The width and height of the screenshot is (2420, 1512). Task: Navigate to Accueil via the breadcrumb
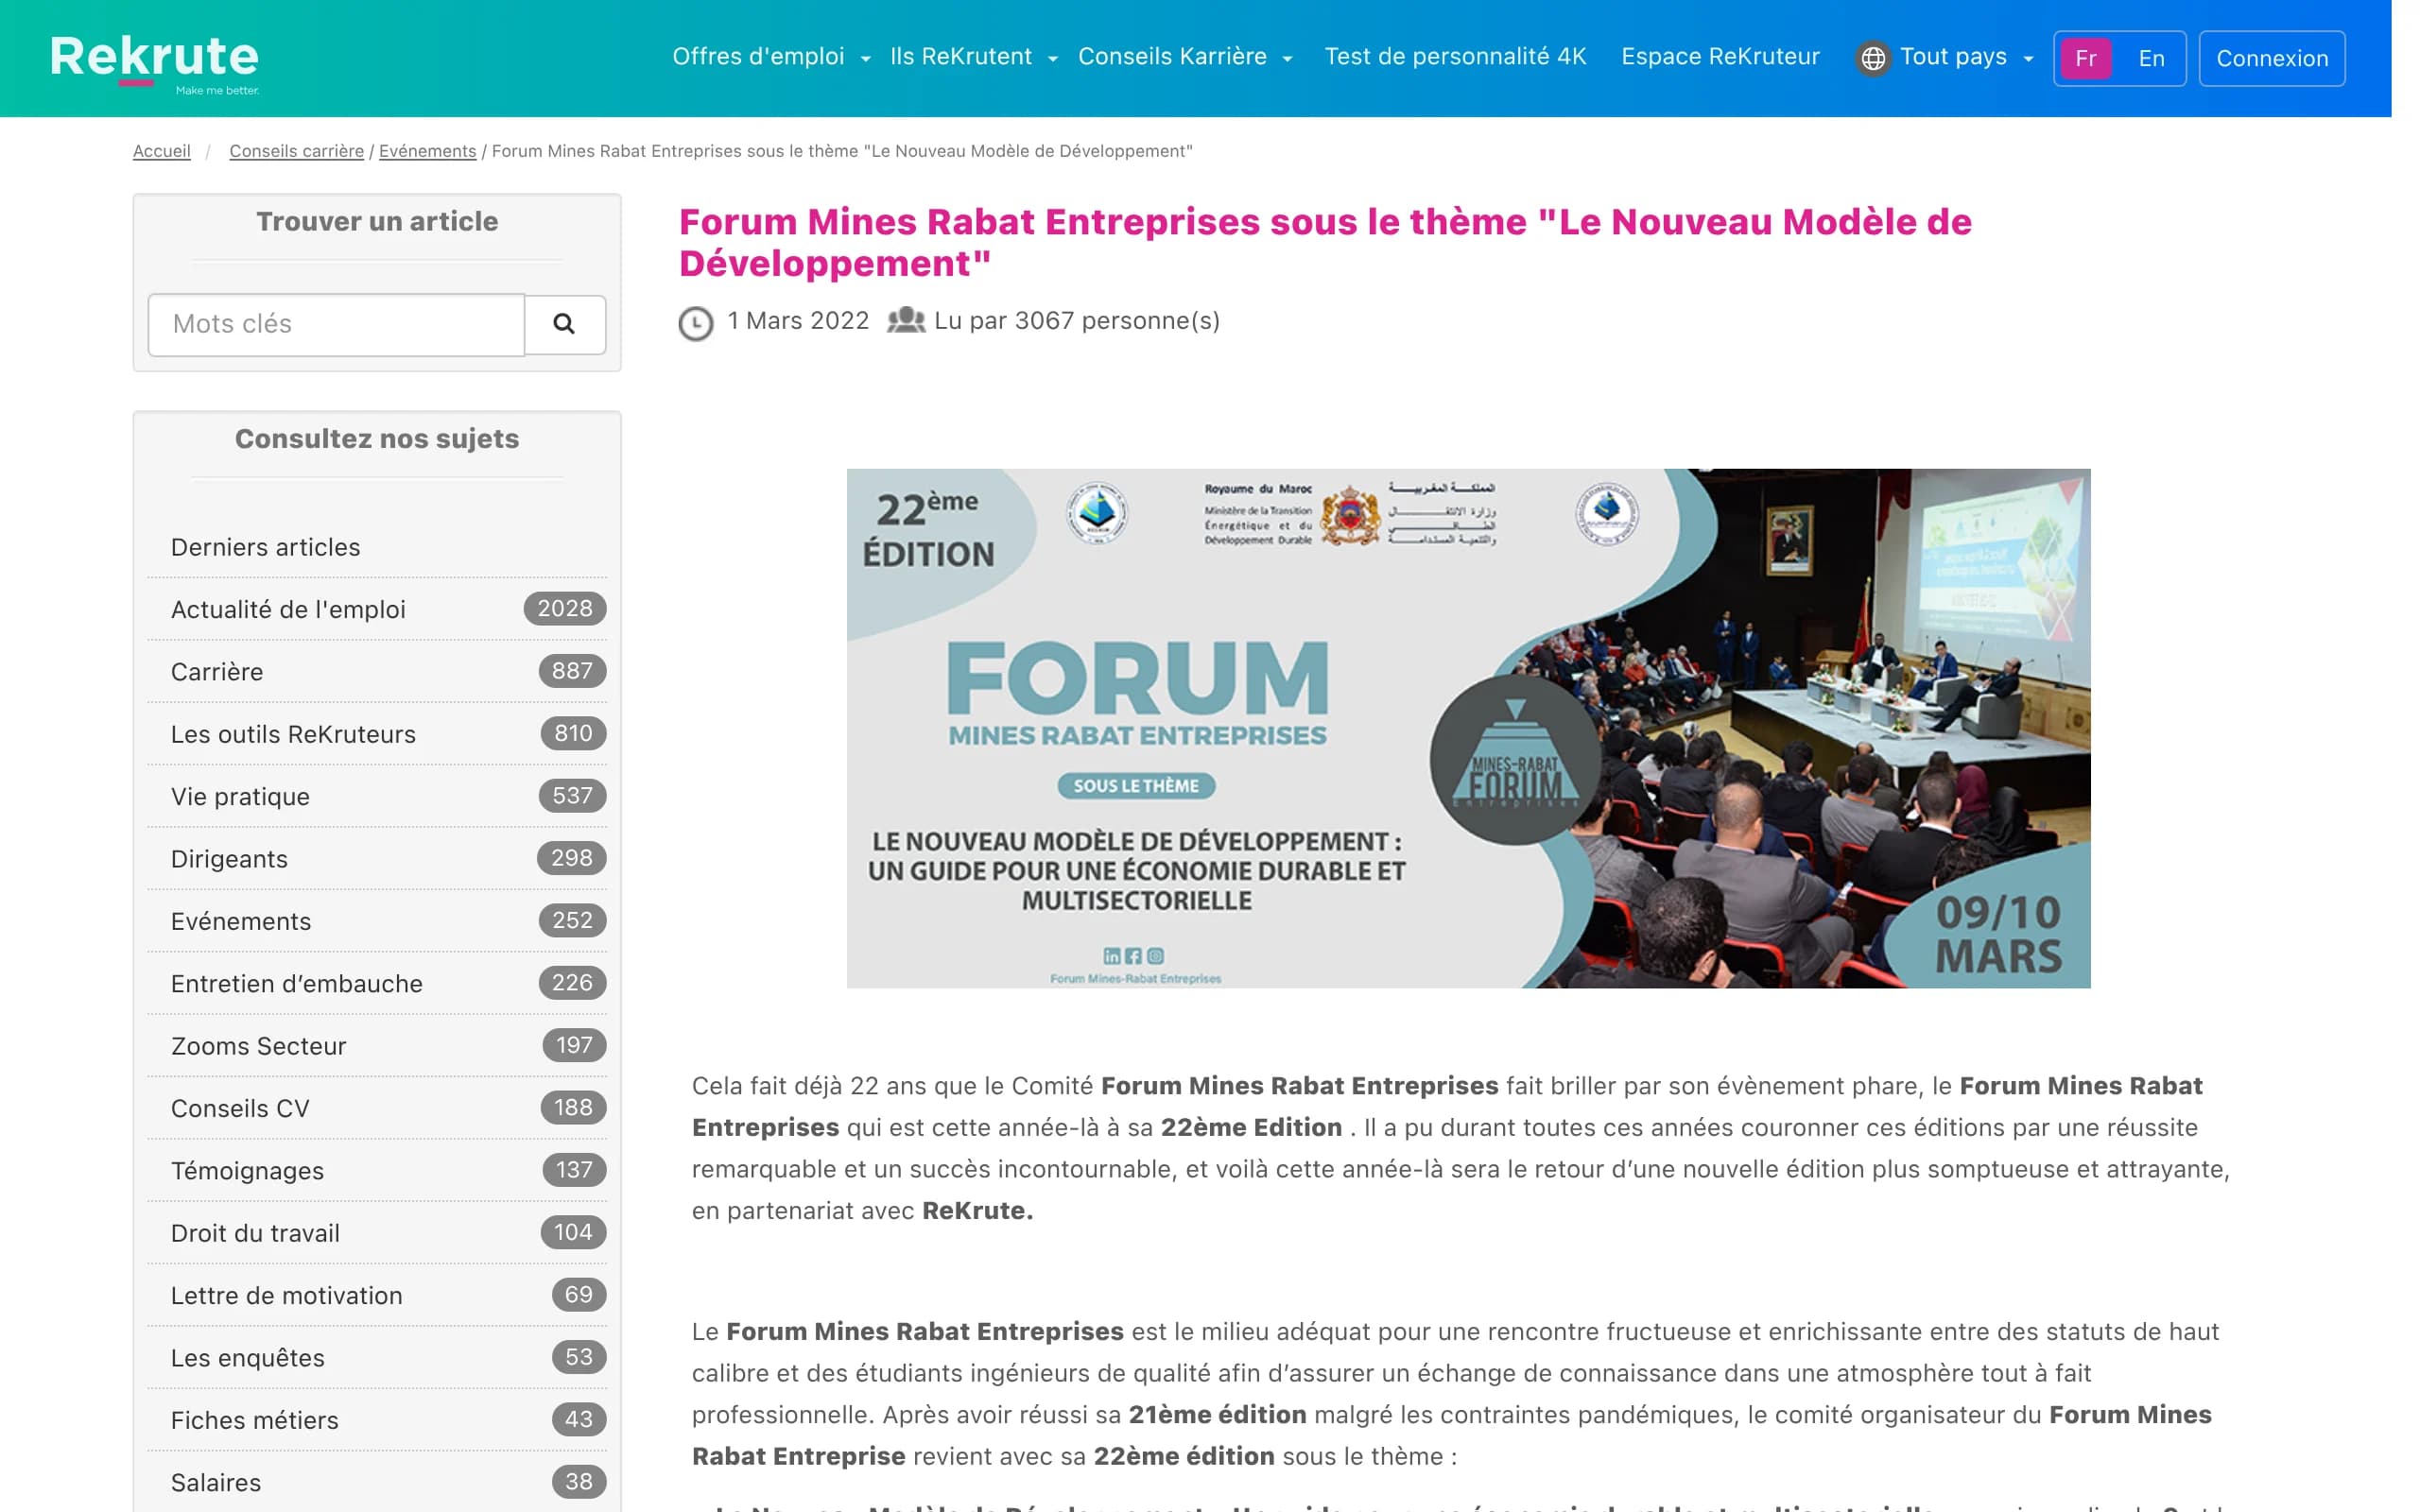click(161, 151)
